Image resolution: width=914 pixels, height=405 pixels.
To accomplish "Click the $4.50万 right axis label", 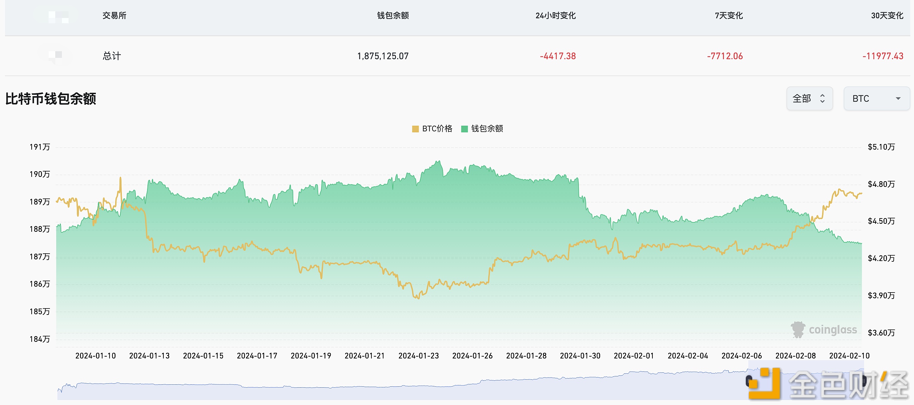I will tap(881, 221).
